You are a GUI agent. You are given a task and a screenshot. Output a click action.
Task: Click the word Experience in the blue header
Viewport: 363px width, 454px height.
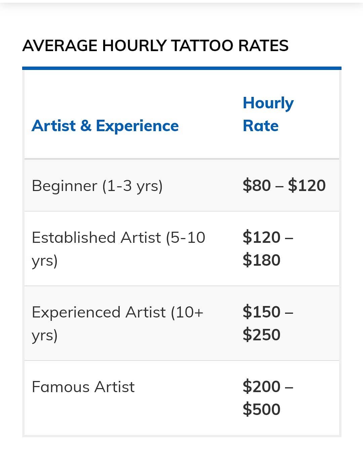point(137,126)
